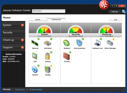Select the Dashboard tab
This screenshot has height=93, width=127.
(x=56, y=20)
